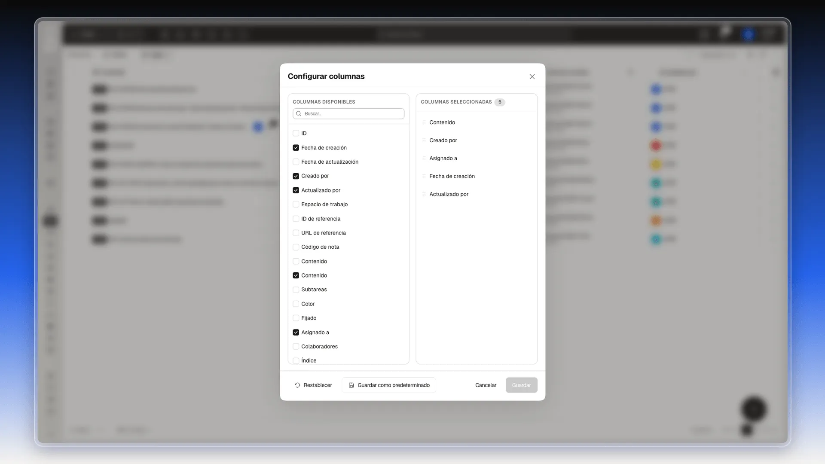Tick the Código de nota checkbox
825x464 pixels.
[x=296, y=247]
